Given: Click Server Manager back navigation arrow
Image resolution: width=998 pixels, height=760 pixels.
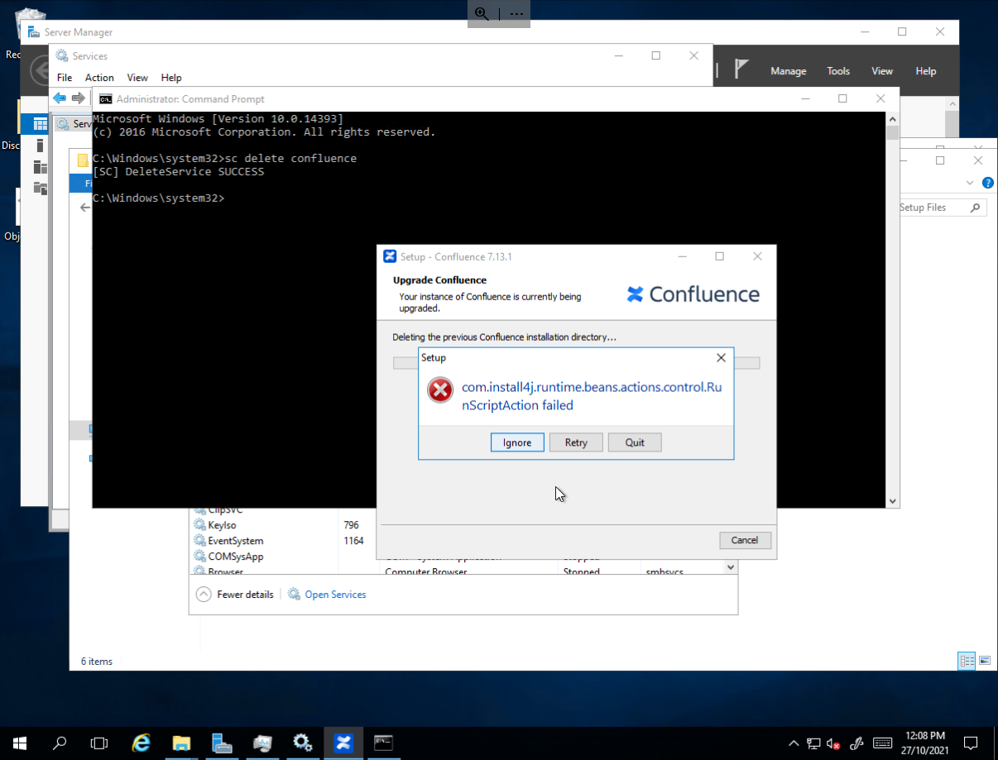Looking at the screenshot, I should point(39,70).
